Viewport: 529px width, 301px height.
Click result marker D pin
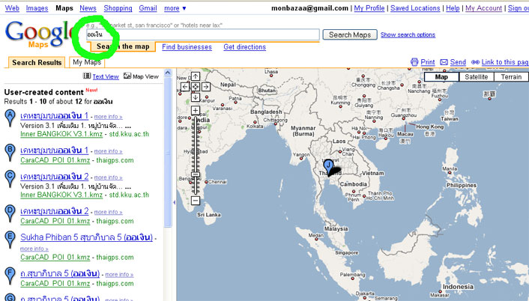[x=10, y=213]
